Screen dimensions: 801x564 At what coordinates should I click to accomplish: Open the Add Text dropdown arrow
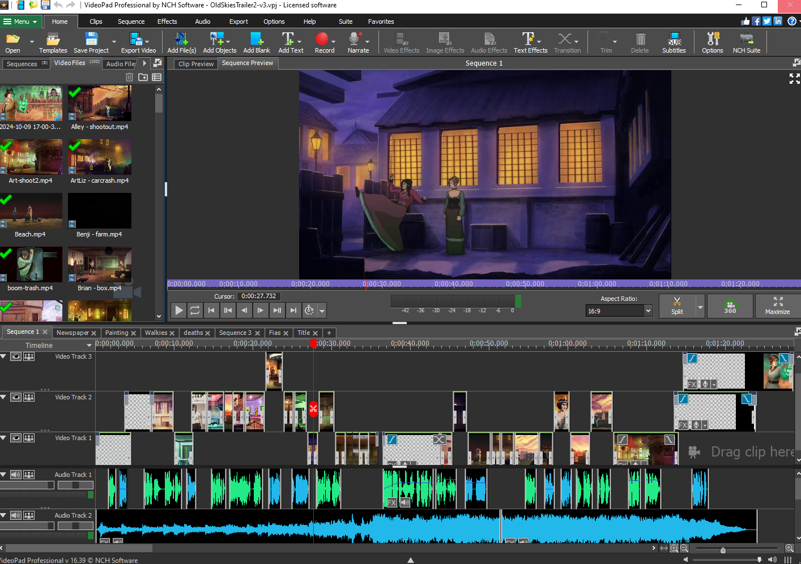[x=299, y=42]
